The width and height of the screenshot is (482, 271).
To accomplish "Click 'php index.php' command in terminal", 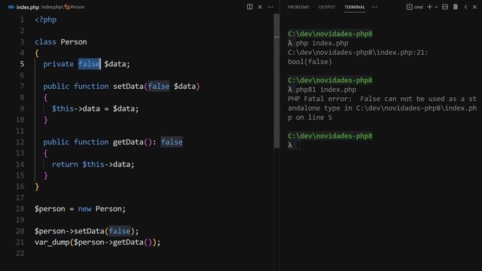I will point(322,44).
